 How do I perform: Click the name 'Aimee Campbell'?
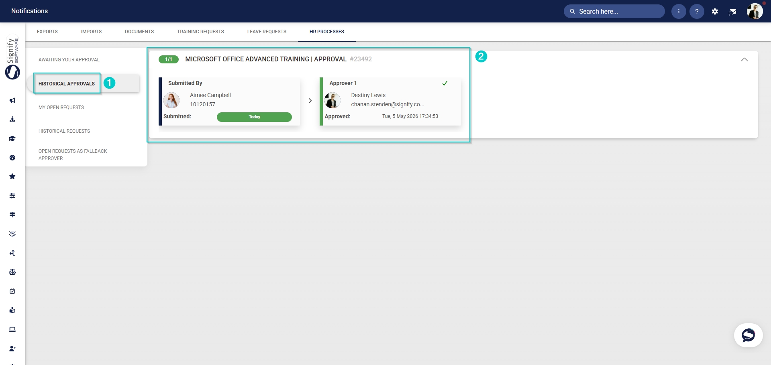tap(210, 95)
